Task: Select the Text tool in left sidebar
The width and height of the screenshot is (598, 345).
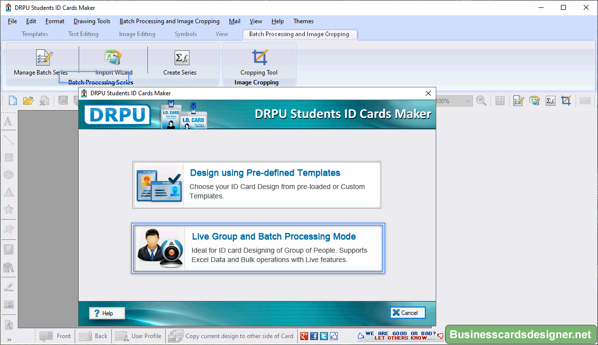Action: click(x=8, y=122)
